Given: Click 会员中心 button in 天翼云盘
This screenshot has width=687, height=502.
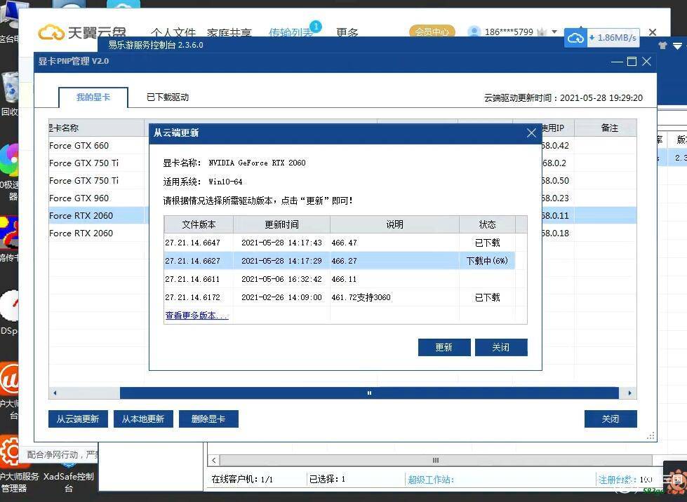Looking at the screenshot, I should click(x=432, y=32).
